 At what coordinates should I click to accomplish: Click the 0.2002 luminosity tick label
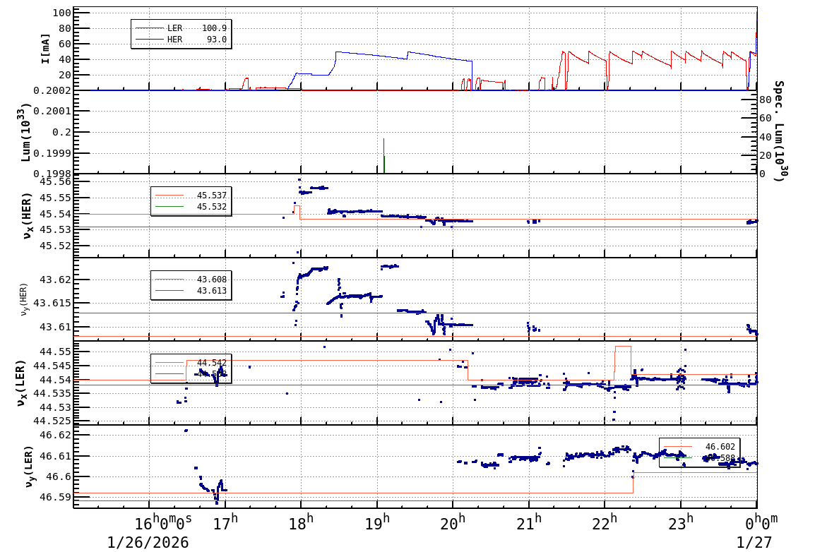pyautogui.click(x=52, y=90)
